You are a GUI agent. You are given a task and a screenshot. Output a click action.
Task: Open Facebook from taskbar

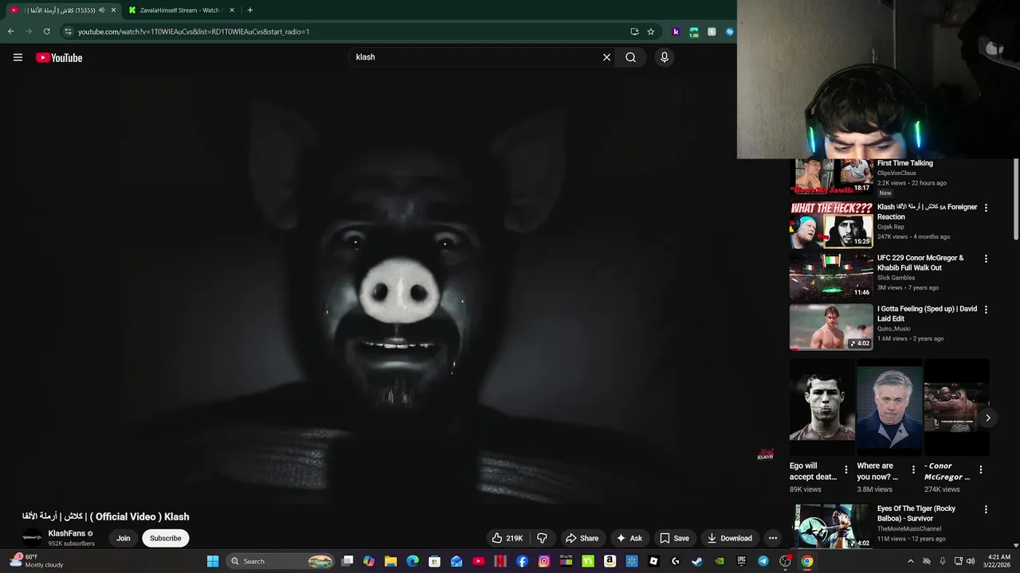coord(522,561)
